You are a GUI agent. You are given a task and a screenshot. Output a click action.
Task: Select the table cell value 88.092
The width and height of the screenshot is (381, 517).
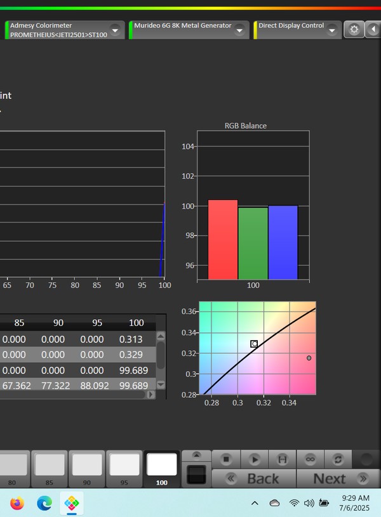pos(95,386)
